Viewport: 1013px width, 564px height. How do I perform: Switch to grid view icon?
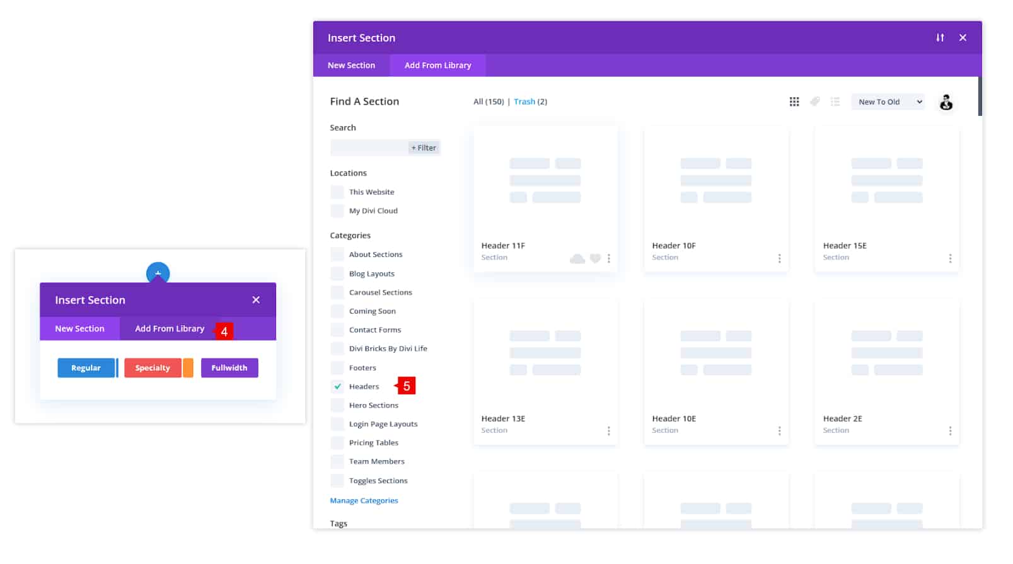pos(794,101)
